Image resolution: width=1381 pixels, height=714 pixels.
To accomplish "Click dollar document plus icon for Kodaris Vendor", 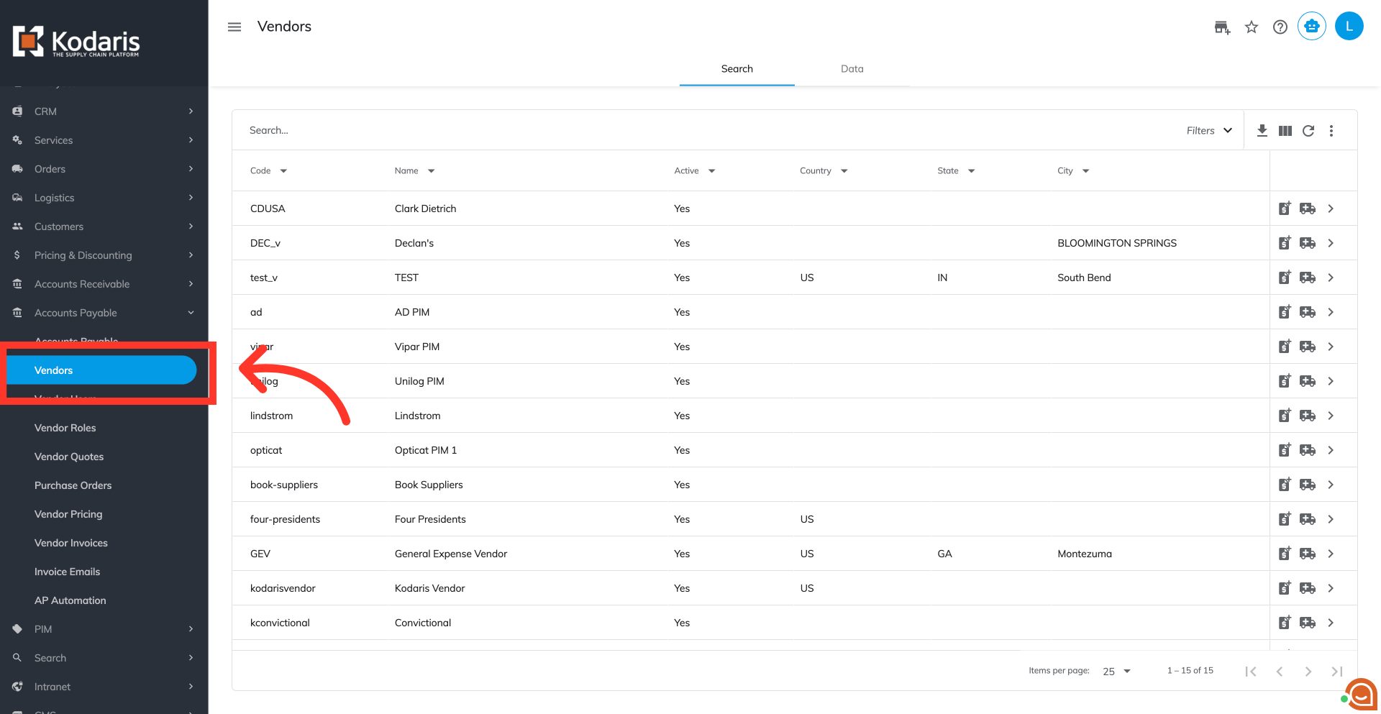I will pos(1285,587).
